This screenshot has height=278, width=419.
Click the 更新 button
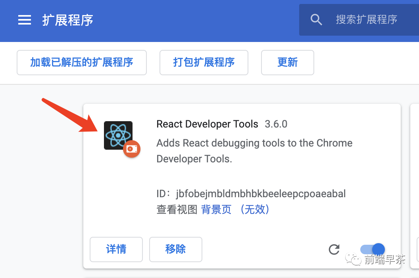click(x=288, y=63)
